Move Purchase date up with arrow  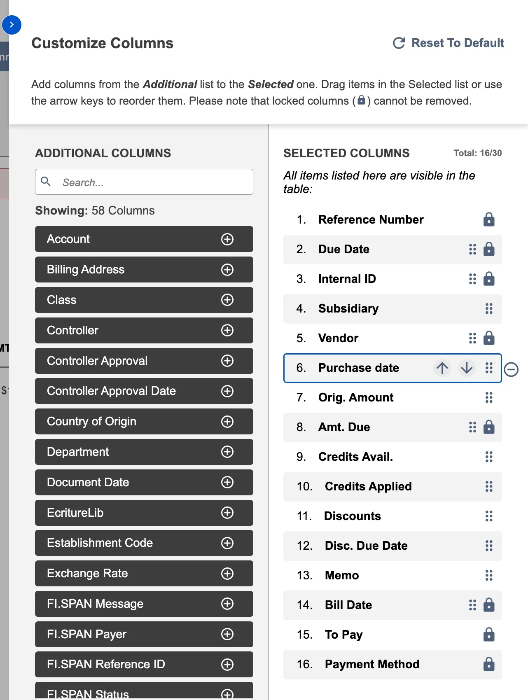click(442, 368)
